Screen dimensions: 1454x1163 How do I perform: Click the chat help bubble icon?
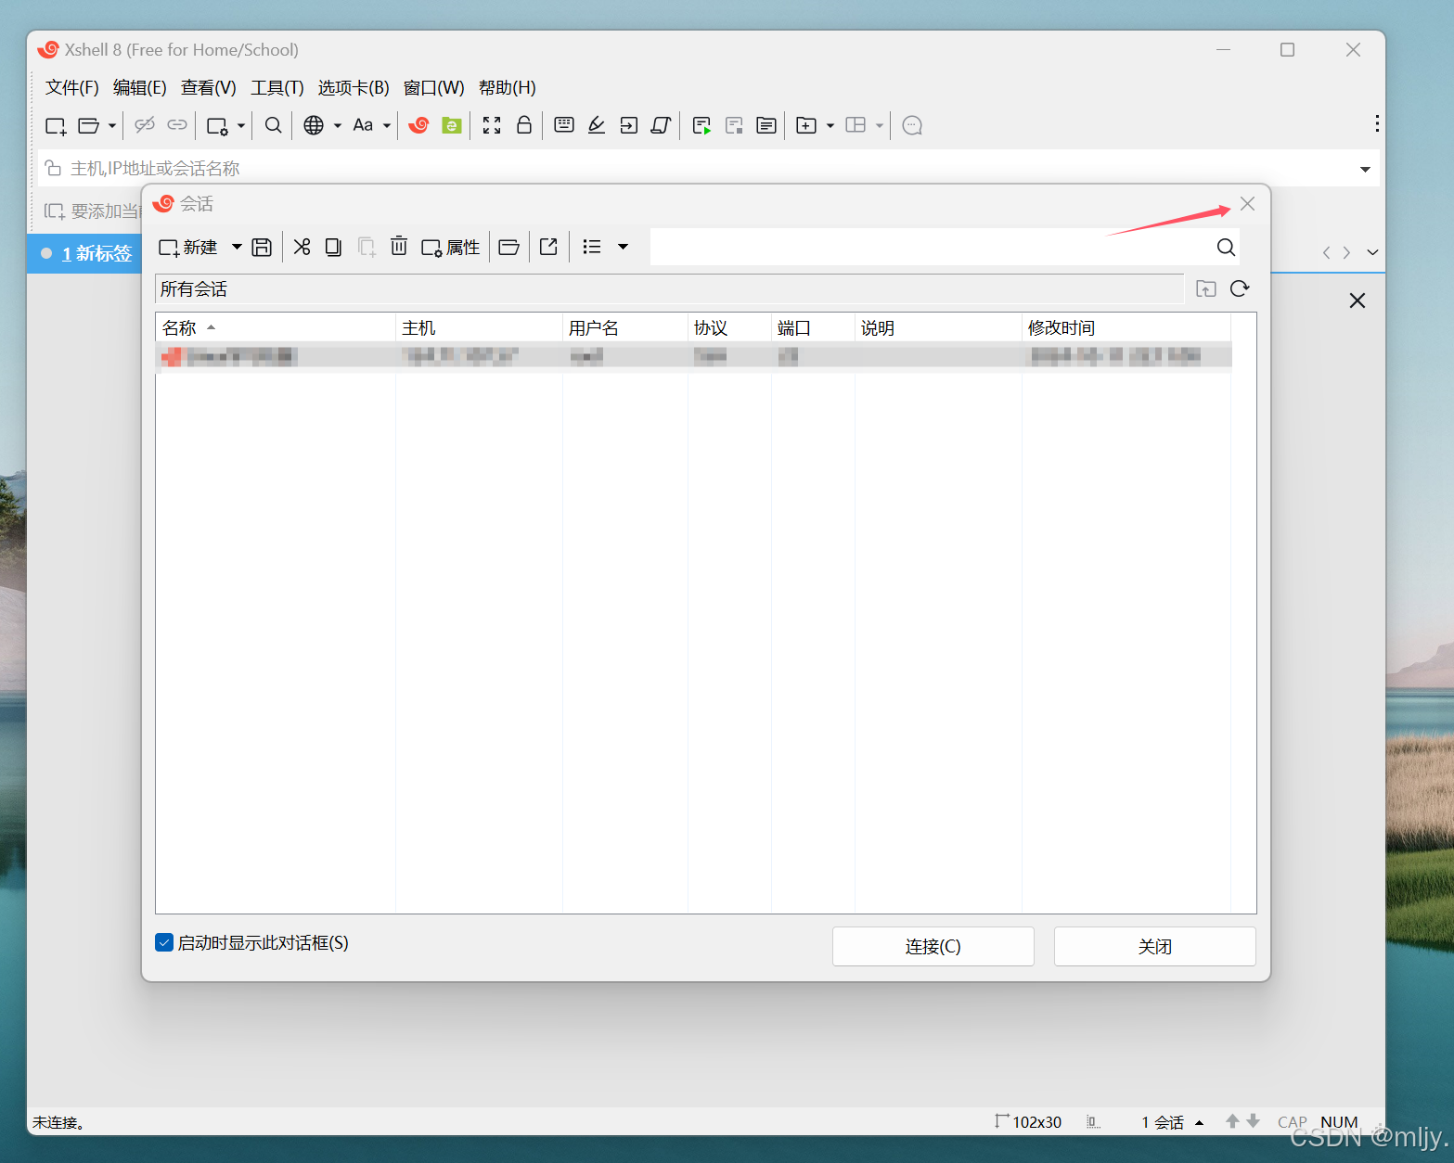pos(912,125)
